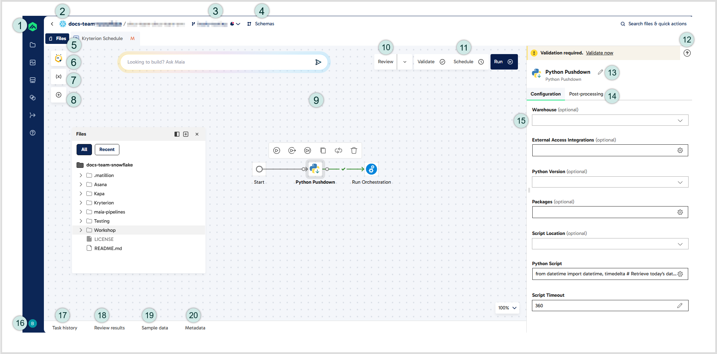
Task: Open the Task history tab
Action: point(65,328)
